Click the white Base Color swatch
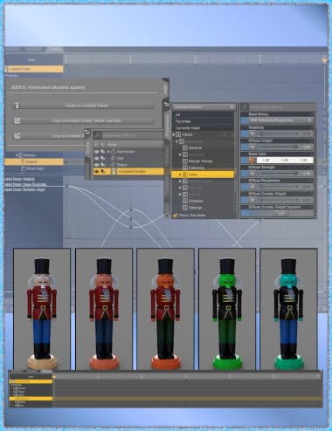The height and width of the screenshot is (431, 332). tap(285, 160)
